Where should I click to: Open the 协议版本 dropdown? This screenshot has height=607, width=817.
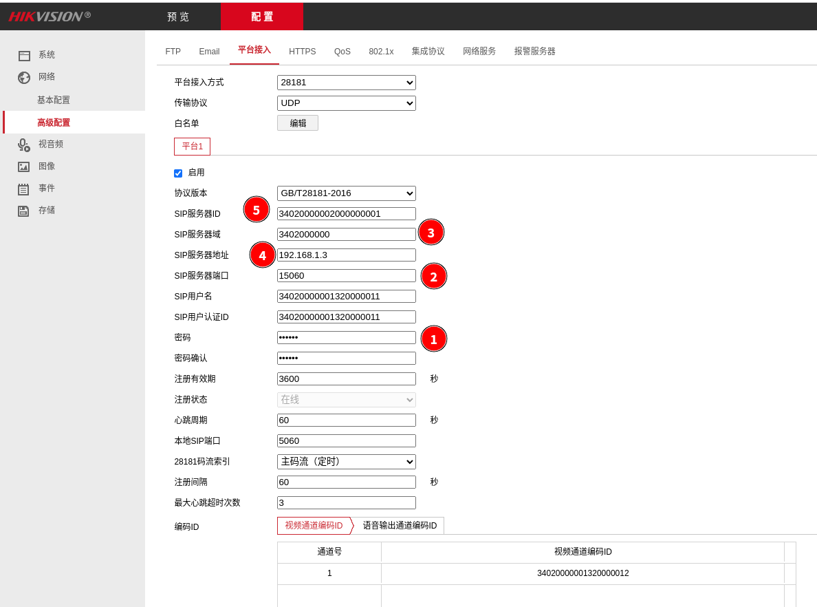[346, 193]
